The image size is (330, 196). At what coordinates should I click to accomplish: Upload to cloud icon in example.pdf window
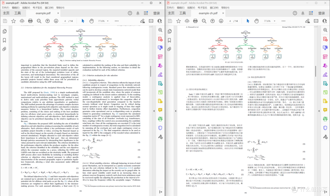(x=22, y=21)
